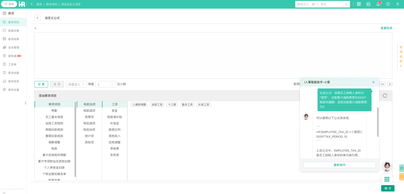Select 调薪调整 category
Viewport: 404px width, 194px height.
(x=54, y=142)
